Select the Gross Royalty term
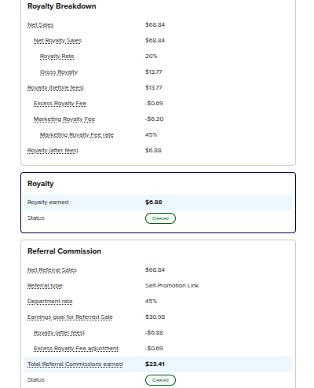 59,72
